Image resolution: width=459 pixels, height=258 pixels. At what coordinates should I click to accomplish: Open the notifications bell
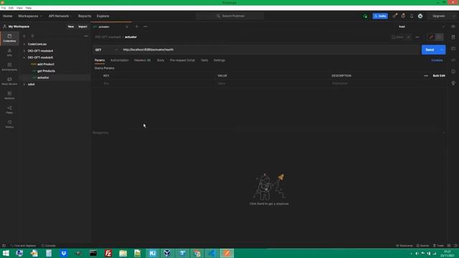point(412,16)
